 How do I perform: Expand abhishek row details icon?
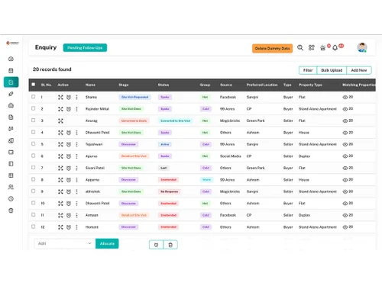coord(60,191)
